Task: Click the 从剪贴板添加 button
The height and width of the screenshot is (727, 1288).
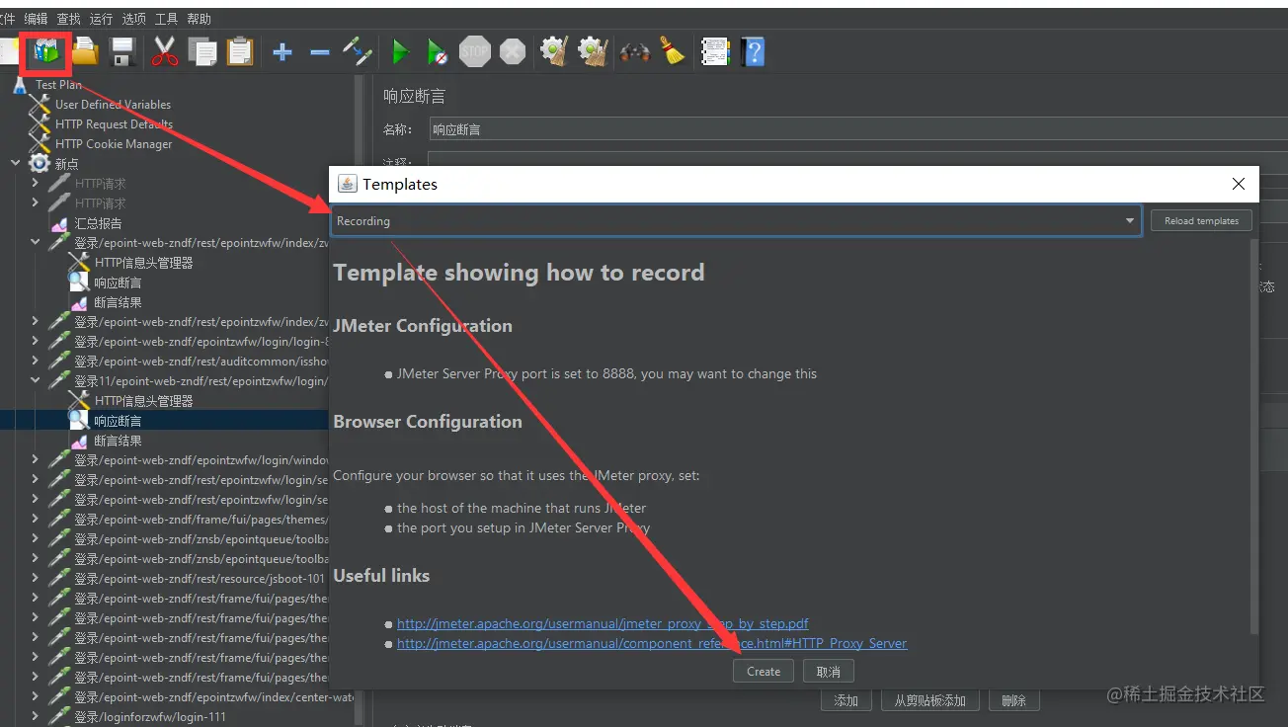Action: (929, 700)
